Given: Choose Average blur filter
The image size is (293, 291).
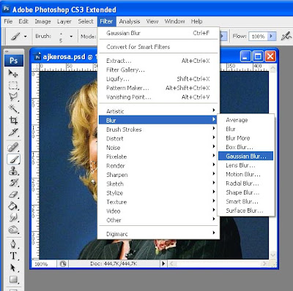Looking at the screenshot, I should (245, 120).
